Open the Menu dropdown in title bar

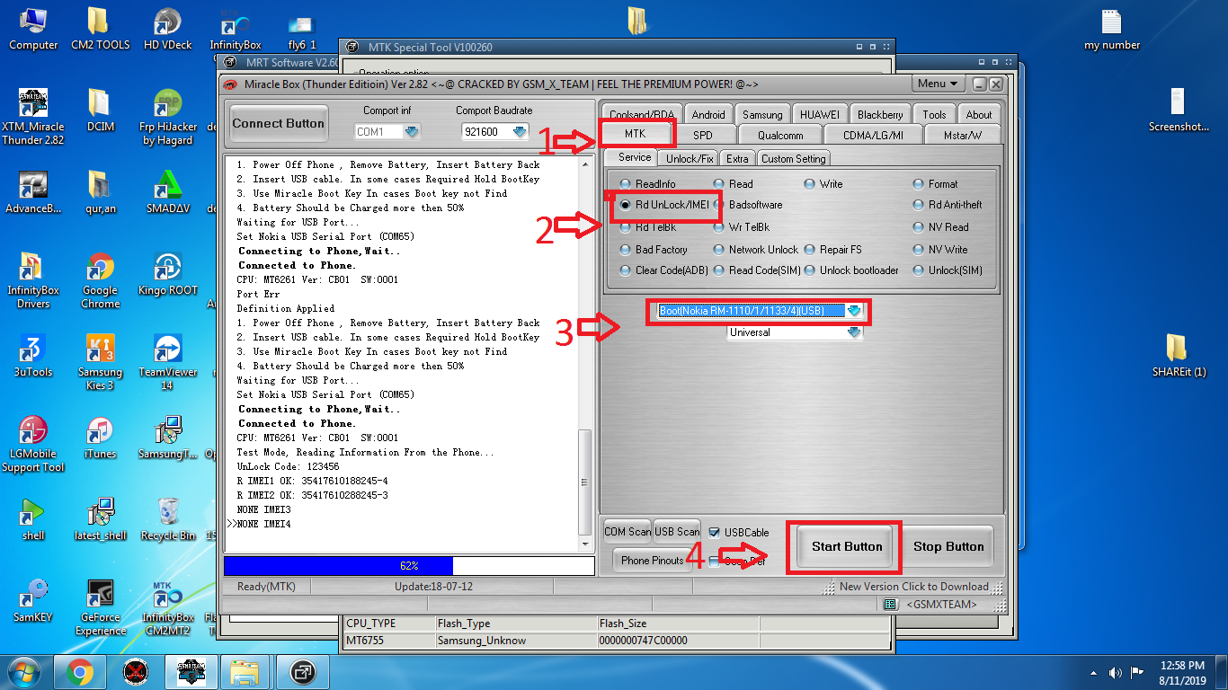pos(938,84)
